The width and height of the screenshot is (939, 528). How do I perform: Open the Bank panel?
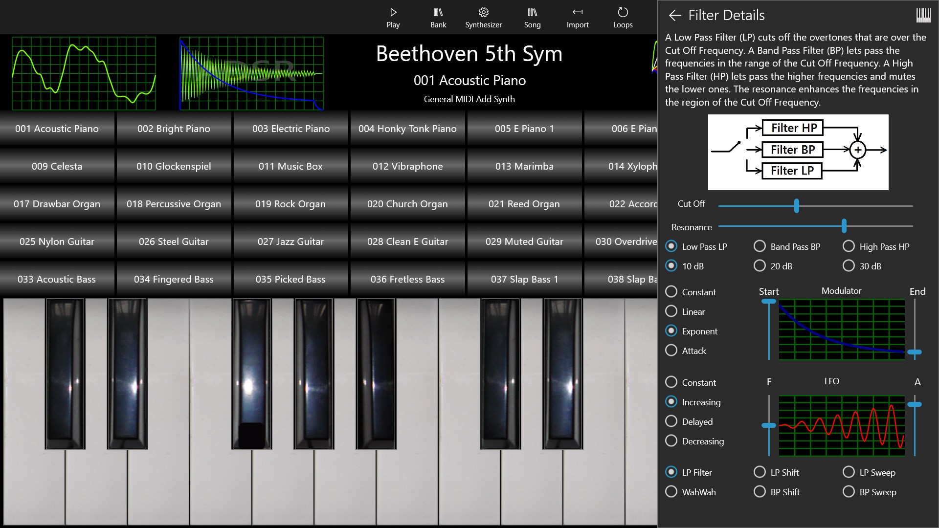point(438,17)
